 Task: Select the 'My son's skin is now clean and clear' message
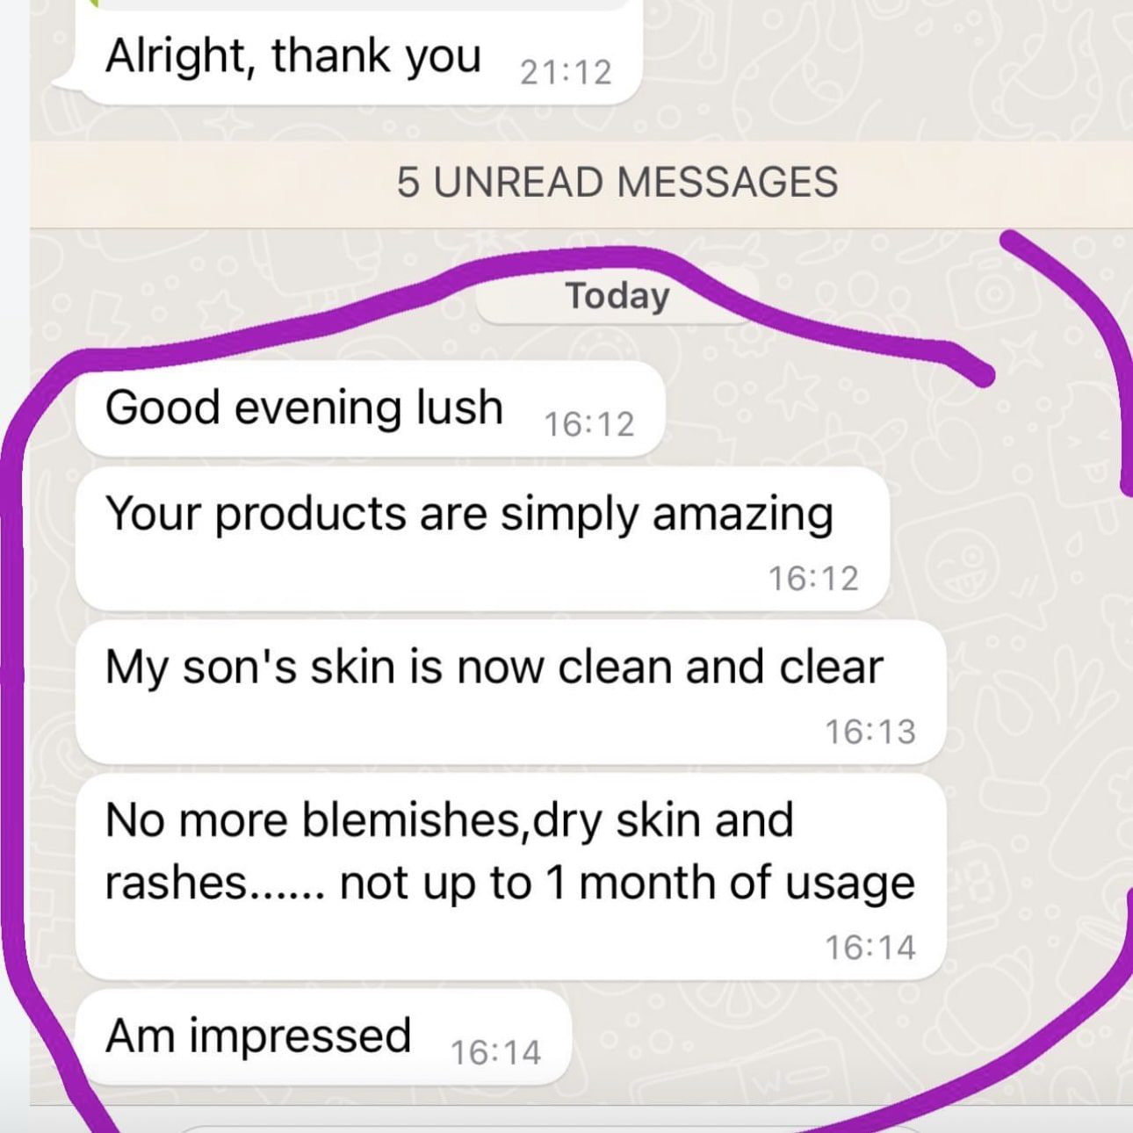click(x=510, y=692)
